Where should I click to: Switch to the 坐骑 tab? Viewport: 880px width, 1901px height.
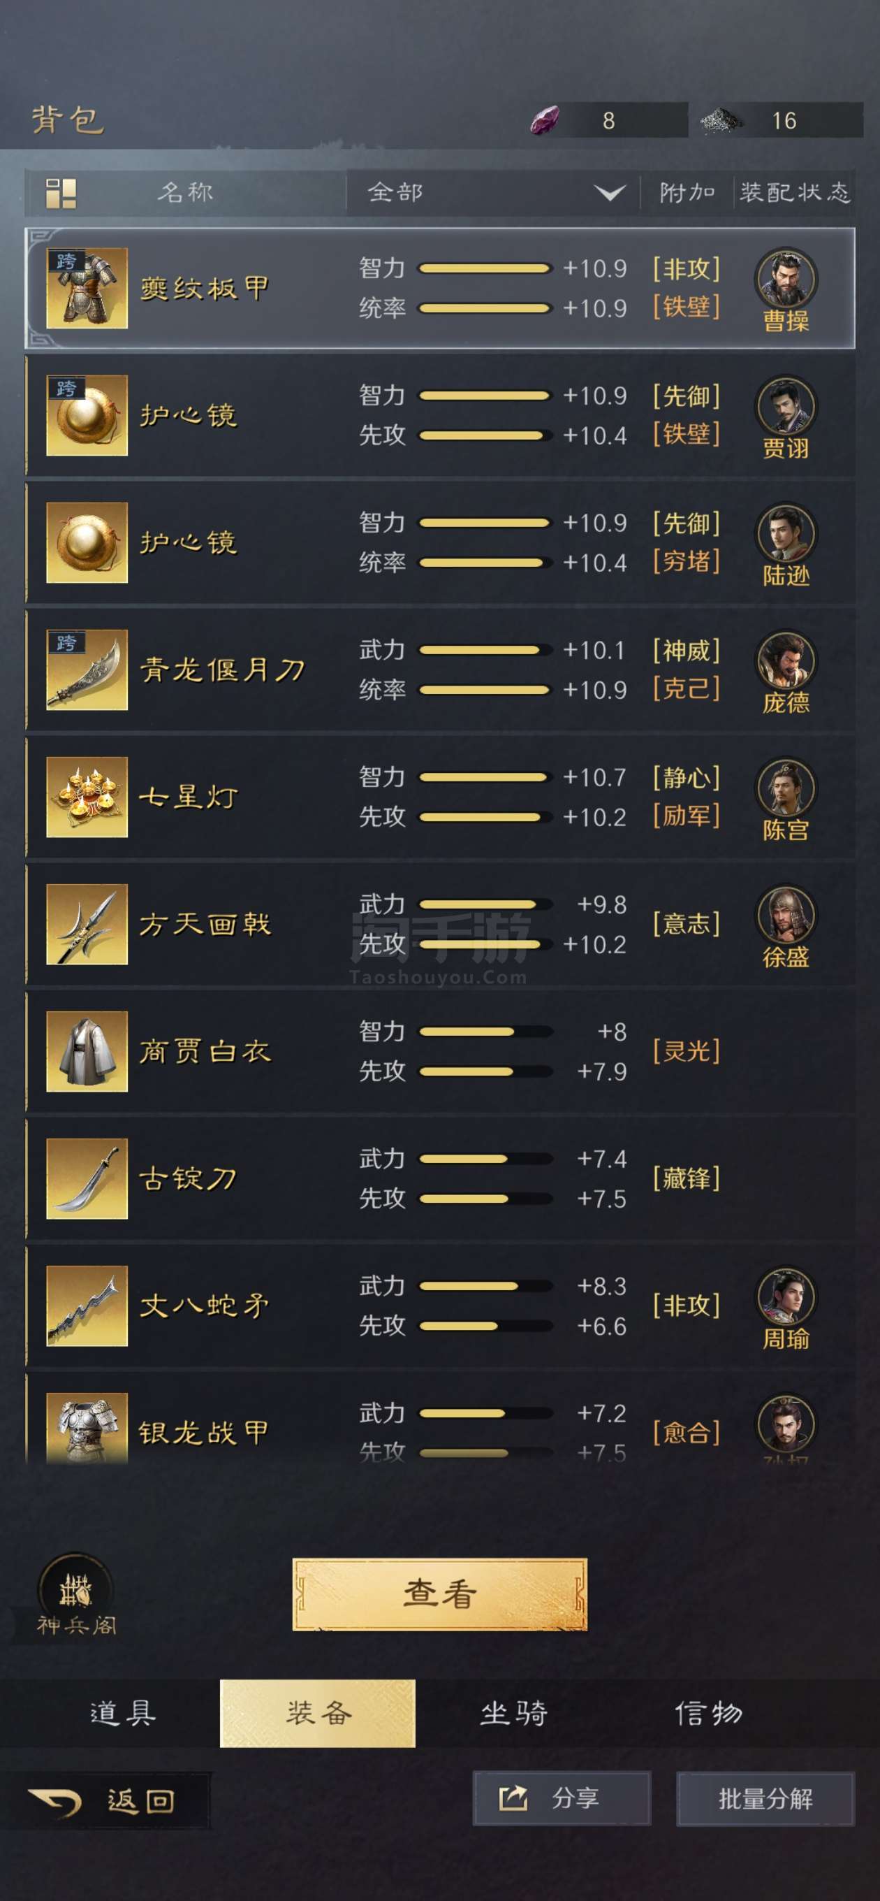[513, 1713]
